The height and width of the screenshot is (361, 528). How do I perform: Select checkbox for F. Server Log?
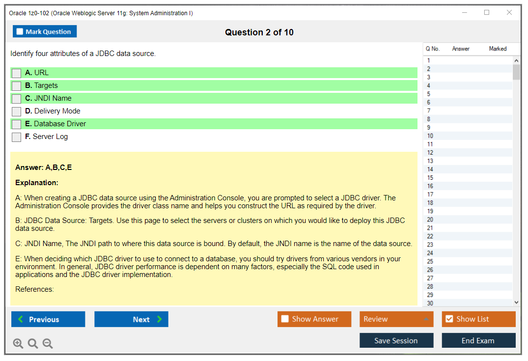(x=17, y=137)
